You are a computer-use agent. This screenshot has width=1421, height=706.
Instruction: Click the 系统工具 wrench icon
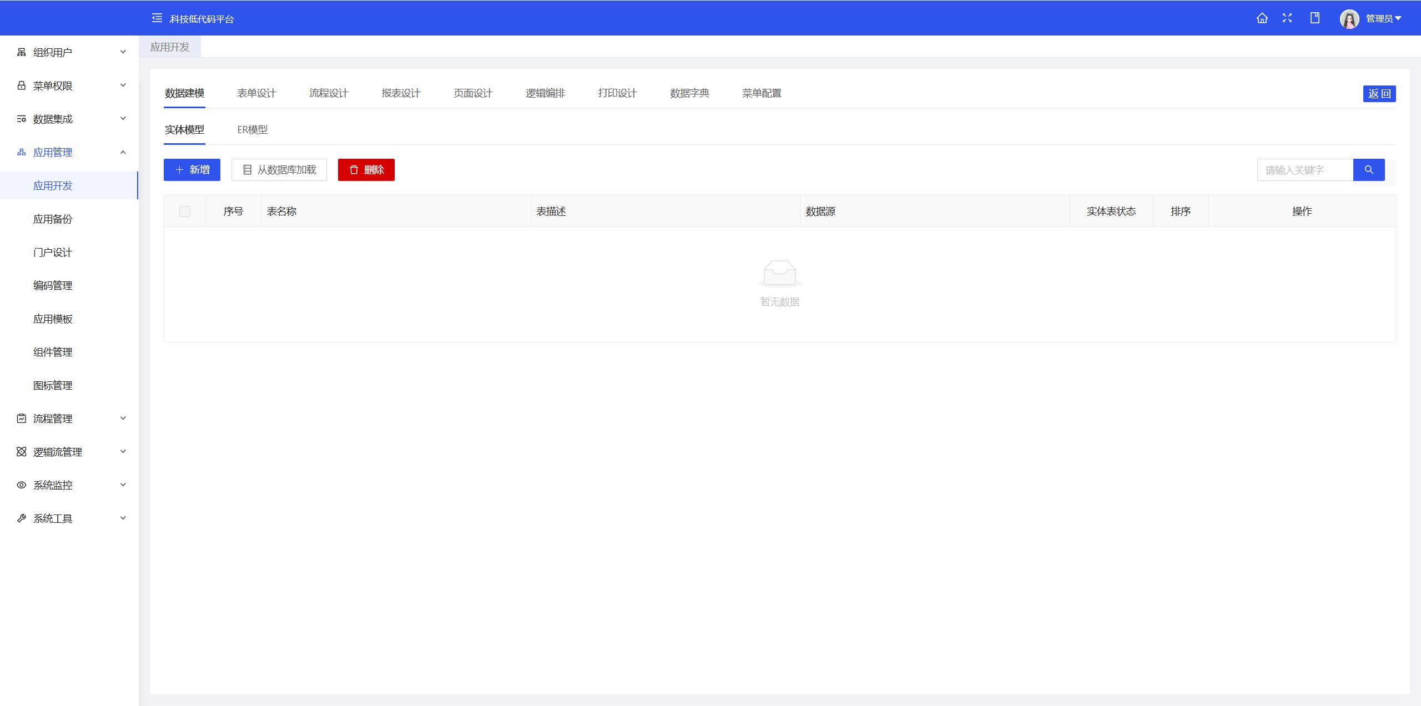tap(22, 518)
